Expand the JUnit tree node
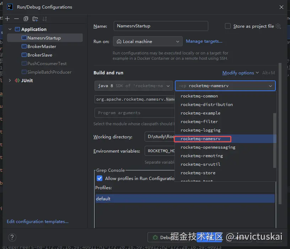The height and width of the screenshot is (249, 290). click(x=10, y=80)
